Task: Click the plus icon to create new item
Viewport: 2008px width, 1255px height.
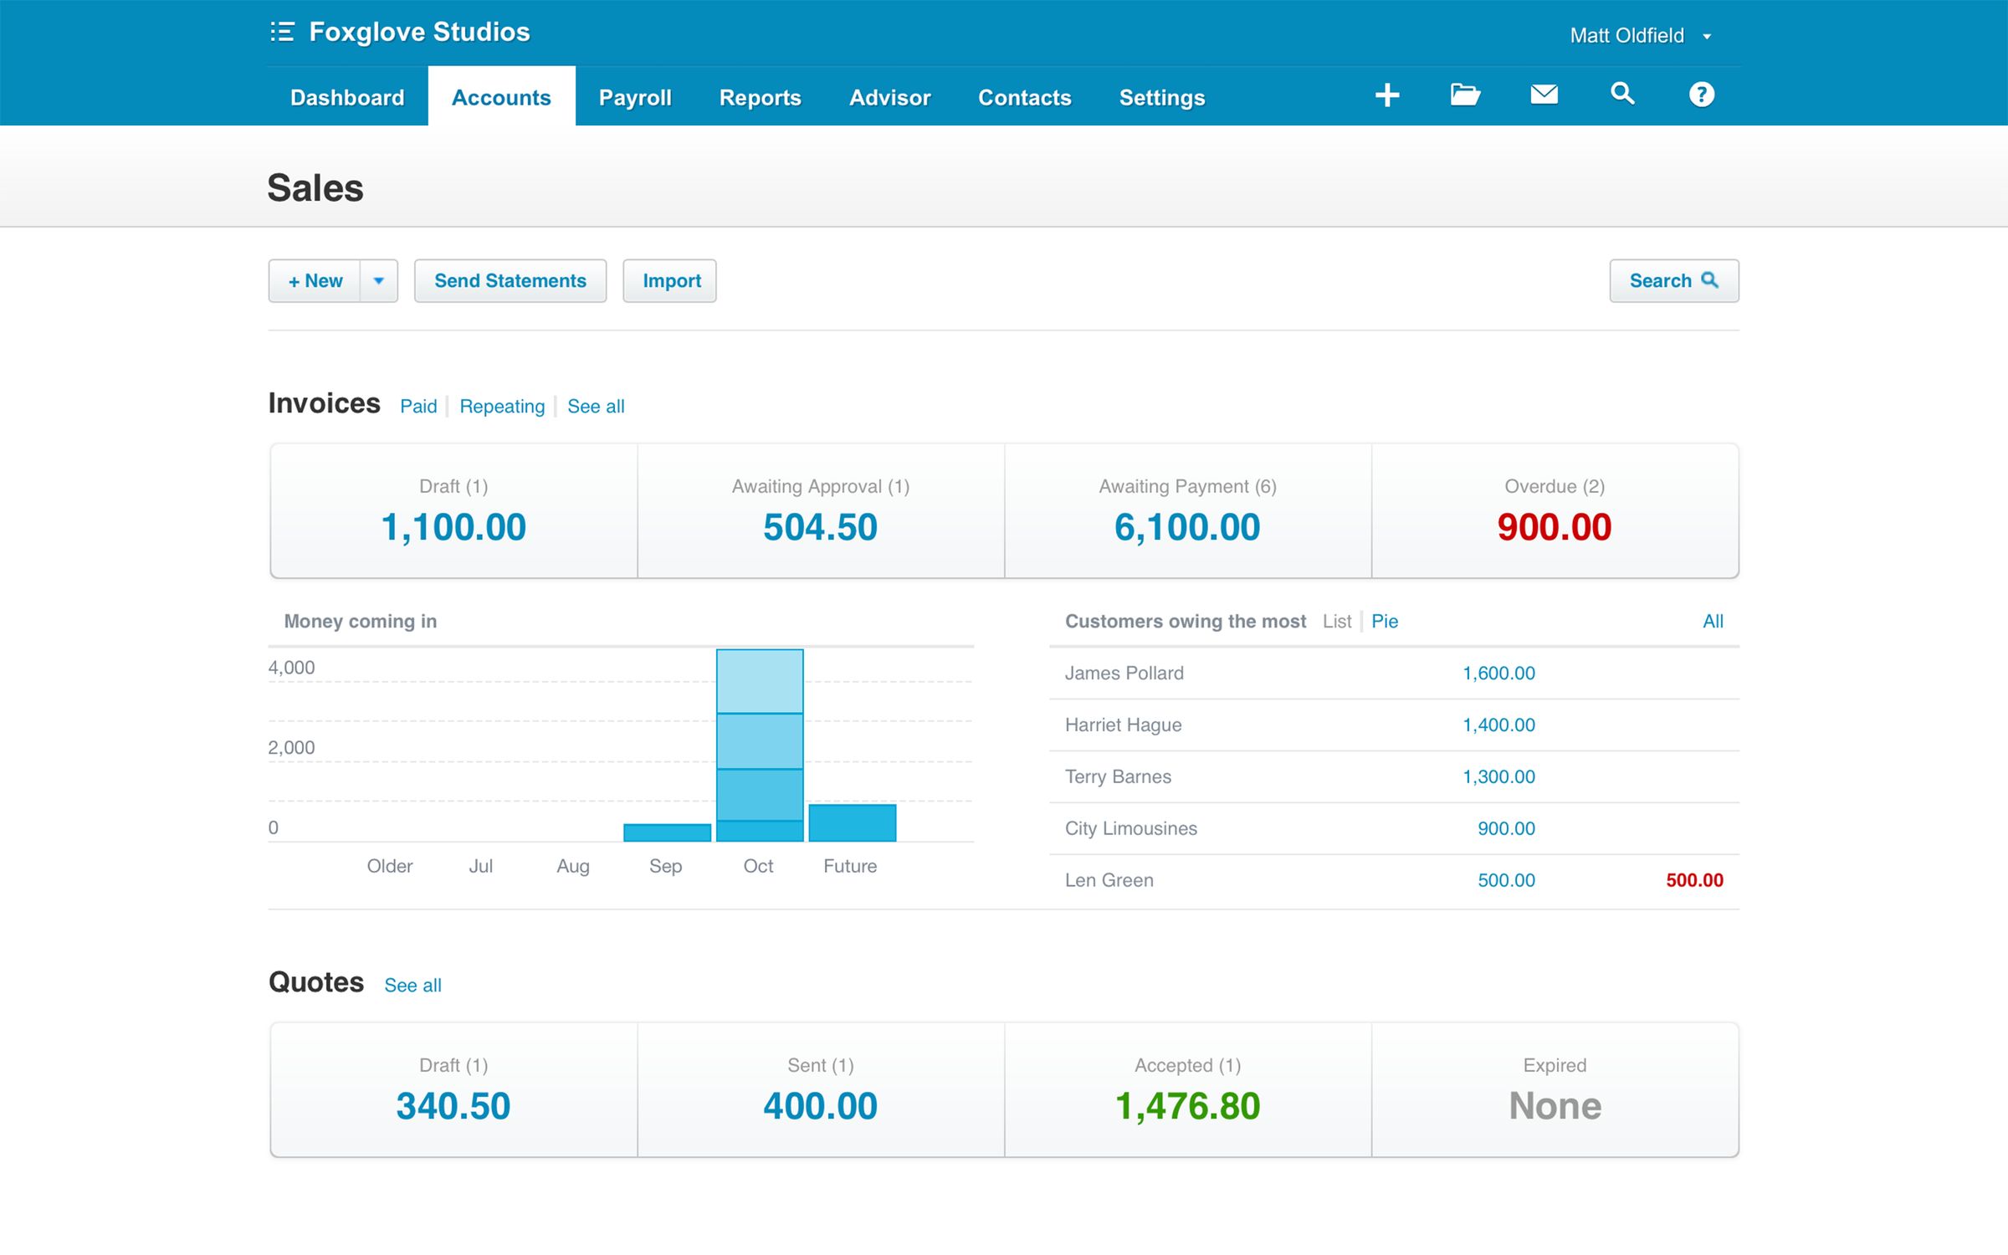Action: [1386, 95]
